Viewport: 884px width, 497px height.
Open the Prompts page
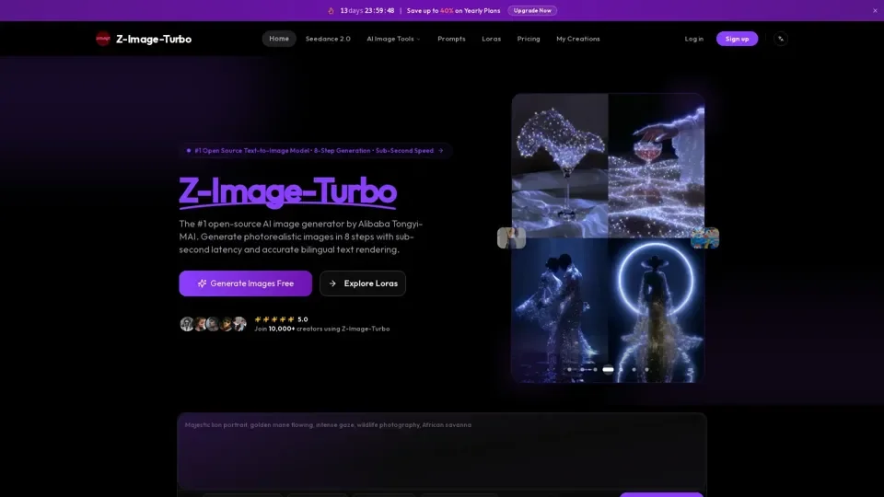[451, 39]
